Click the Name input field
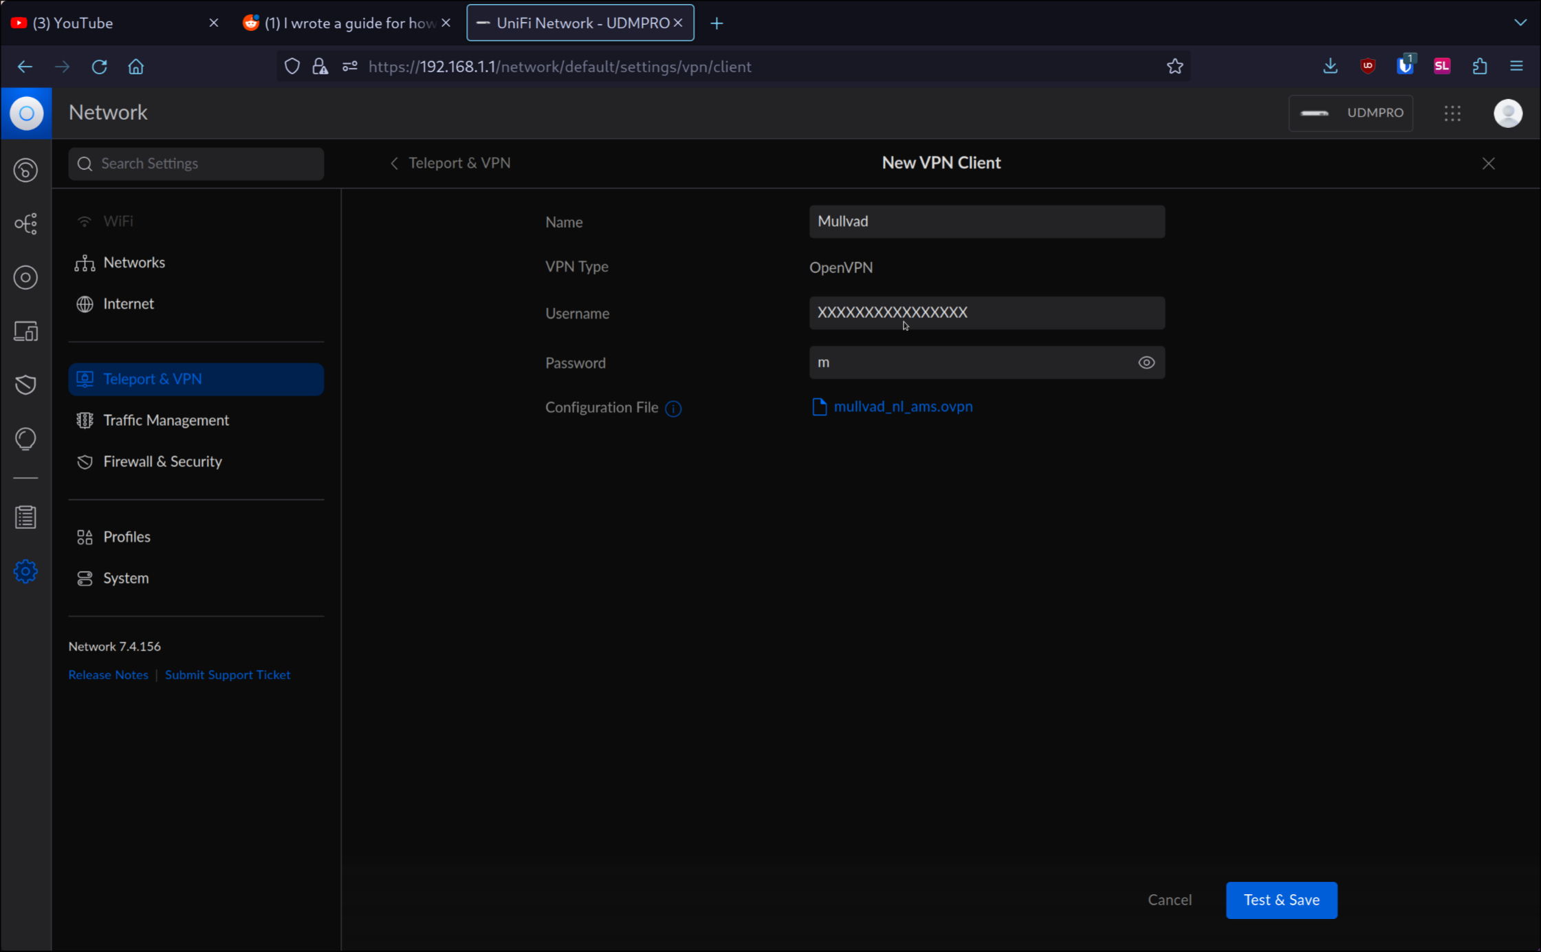1541x952 pixels. click(x=987, y=221)
